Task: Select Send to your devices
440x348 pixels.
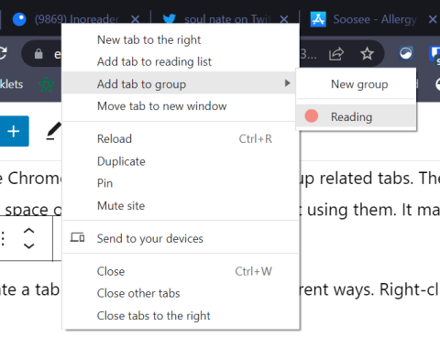Action: point(181,238)
